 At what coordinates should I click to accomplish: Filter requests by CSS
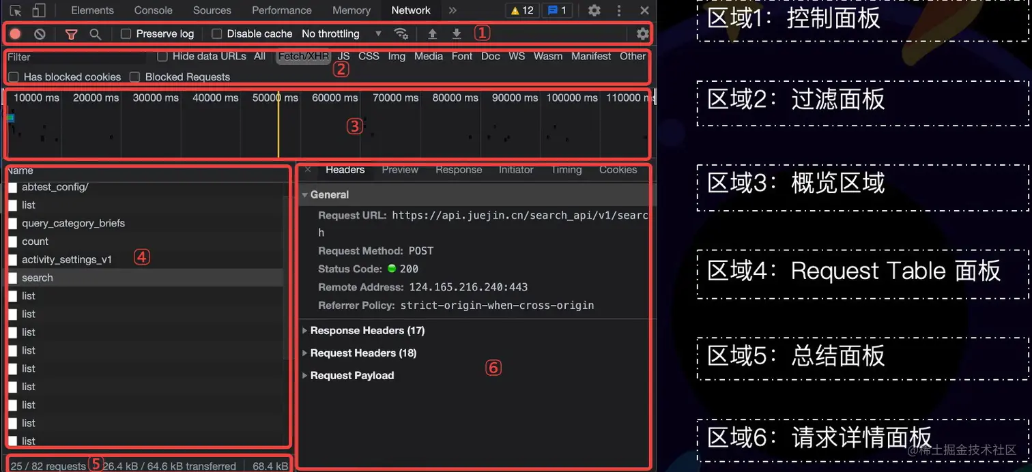[x=369, y=56]
